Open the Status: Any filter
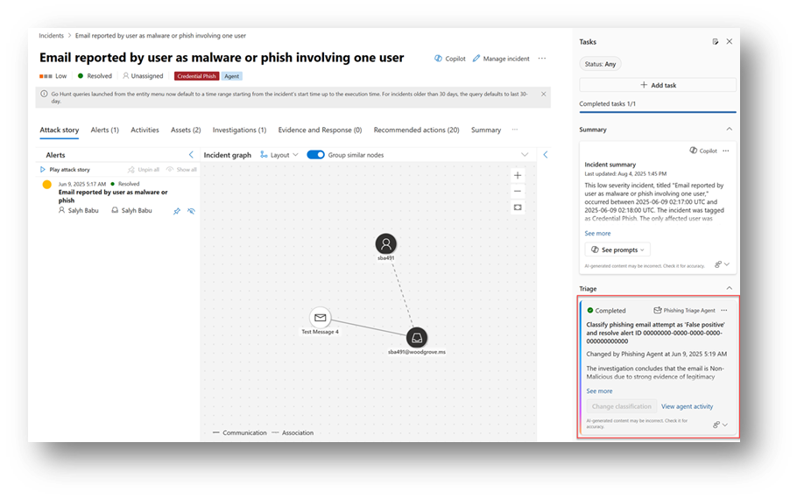The width and height of the screenshot is (797, 499). click(x=600, y=64)
